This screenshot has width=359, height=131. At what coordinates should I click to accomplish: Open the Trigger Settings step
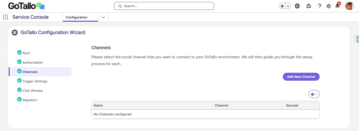point(35,81)
